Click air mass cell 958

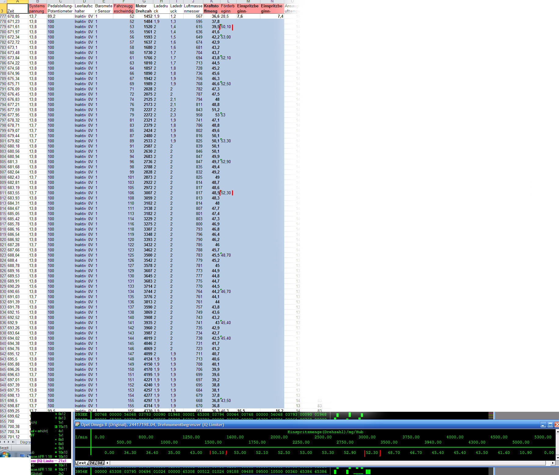click(x=193, y=115)
